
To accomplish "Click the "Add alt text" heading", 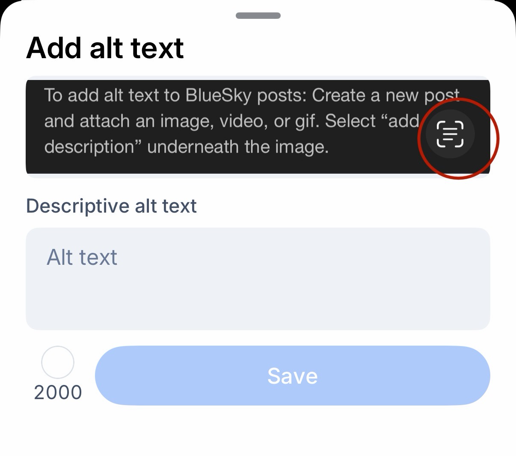I will 105,47.
